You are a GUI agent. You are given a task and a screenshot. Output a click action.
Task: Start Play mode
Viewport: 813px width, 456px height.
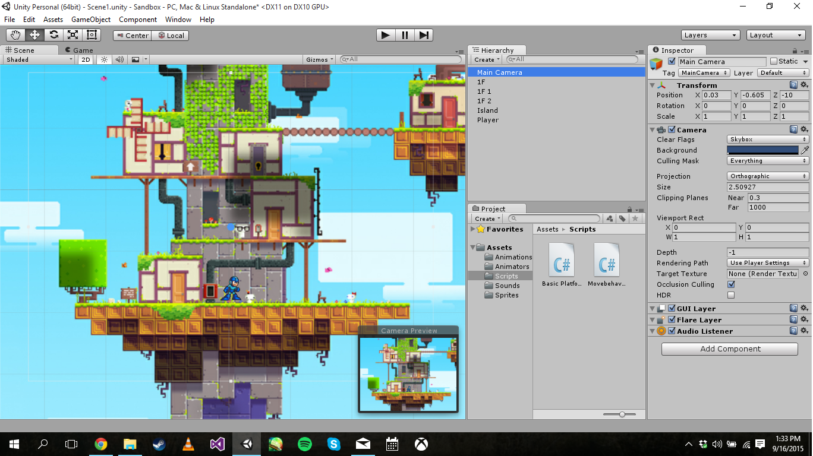tap(386, 35)
